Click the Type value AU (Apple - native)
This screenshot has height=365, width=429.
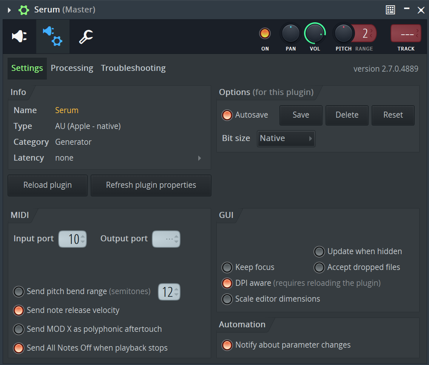pos(88,126)
